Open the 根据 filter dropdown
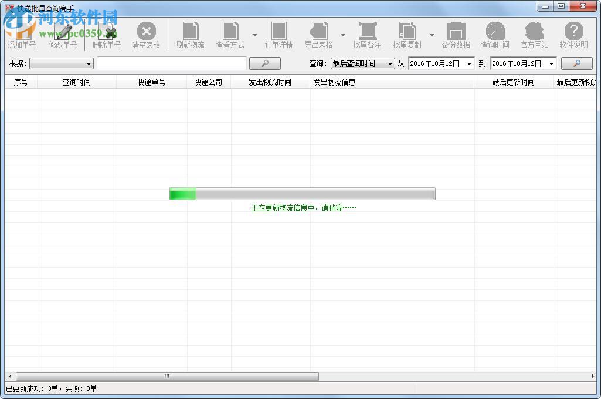The width and height of the screenshot is (601, 399). pyautogui.click(x=62, y=64)
